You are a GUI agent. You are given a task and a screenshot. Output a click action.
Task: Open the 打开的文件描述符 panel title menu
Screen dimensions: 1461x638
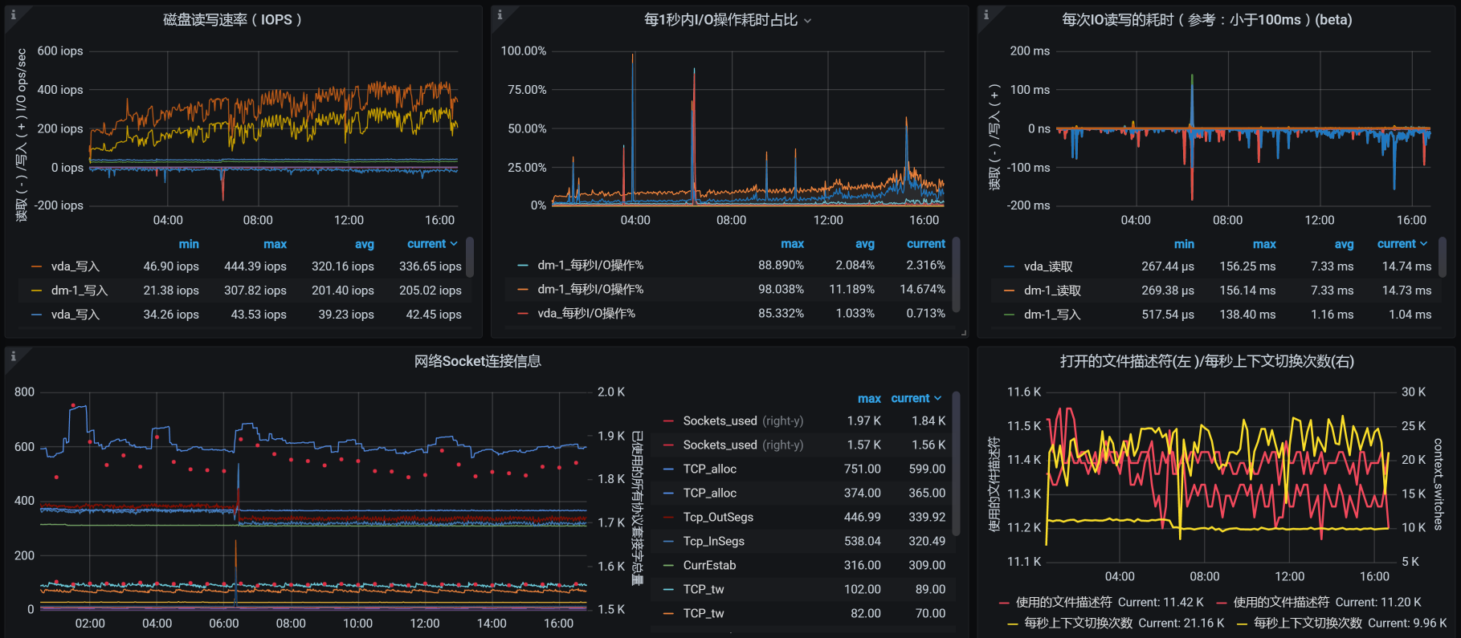[x=1206, y=361]
